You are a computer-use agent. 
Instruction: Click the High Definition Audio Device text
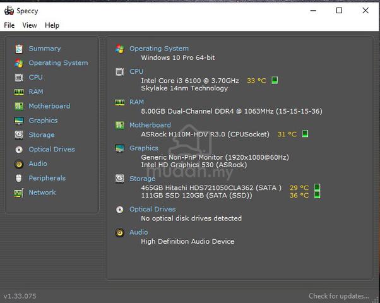[x=187, y=241]
